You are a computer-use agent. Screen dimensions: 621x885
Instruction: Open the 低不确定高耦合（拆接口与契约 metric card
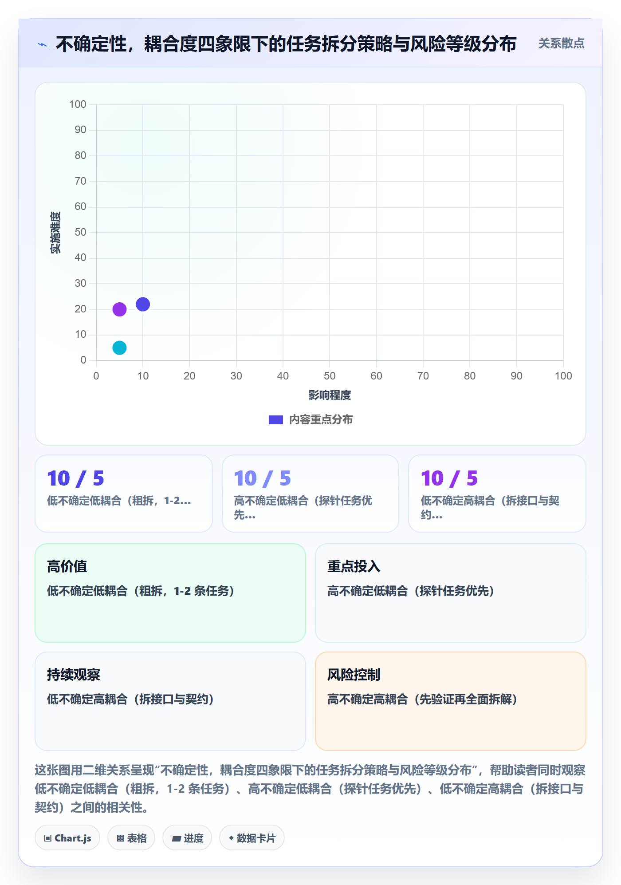coord(497,494)
